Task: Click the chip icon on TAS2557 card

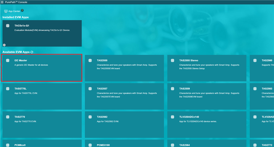Action: [x=90, y=88]
